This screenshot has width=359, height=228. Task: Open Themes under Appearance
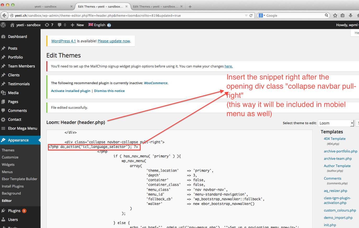pos(8,150)
